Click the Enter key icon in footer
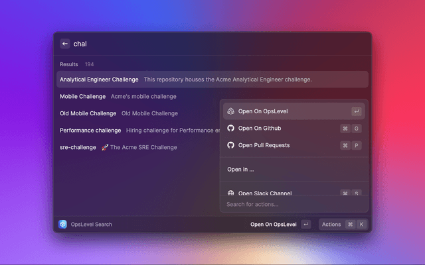 pyautogui.click(x=305, y=225)
